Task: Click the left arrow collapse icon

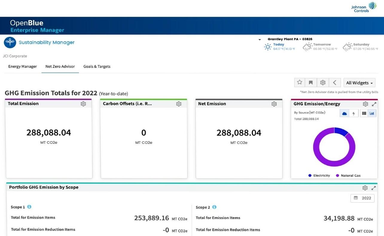Action: (335, 83)
